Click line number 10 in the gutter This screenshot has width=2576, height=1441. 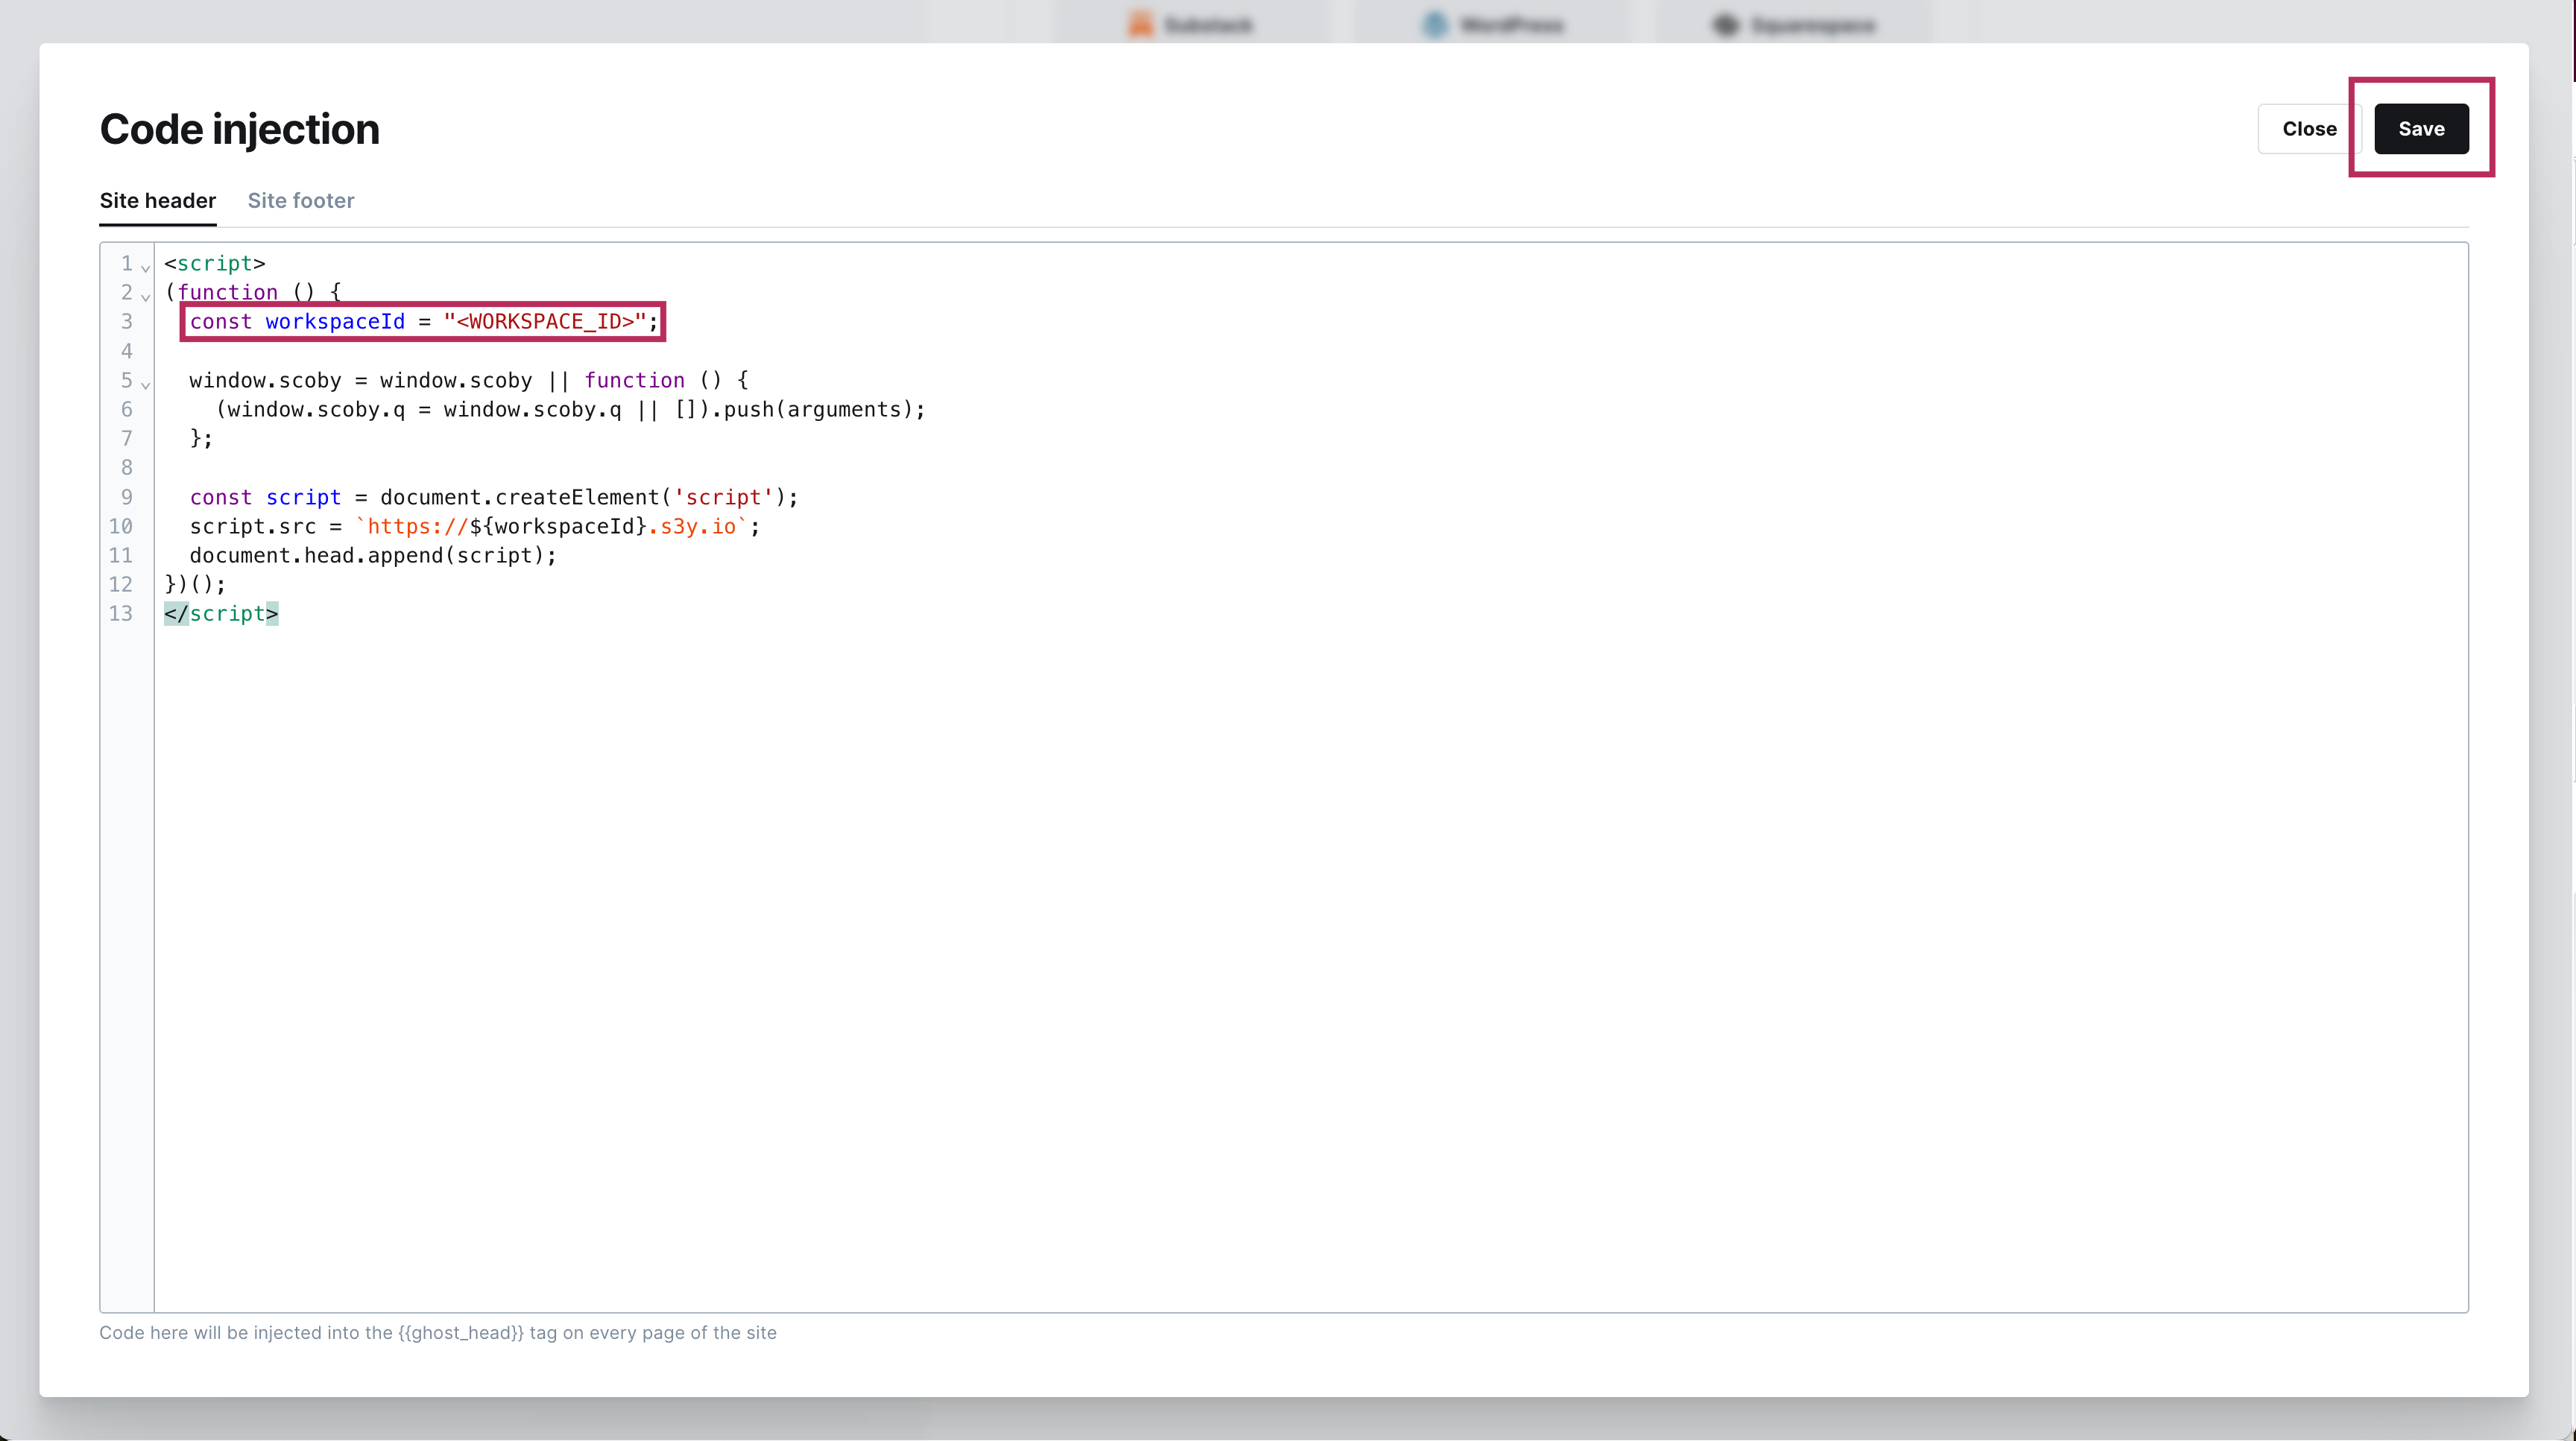[x=121, y=527]
